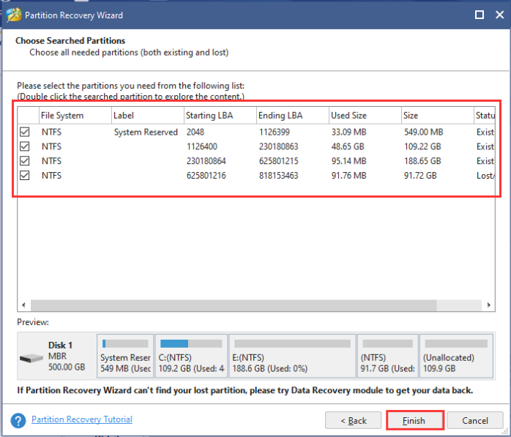
Task: Click the 109.22 GB size cell
Action: pos(422,146)
